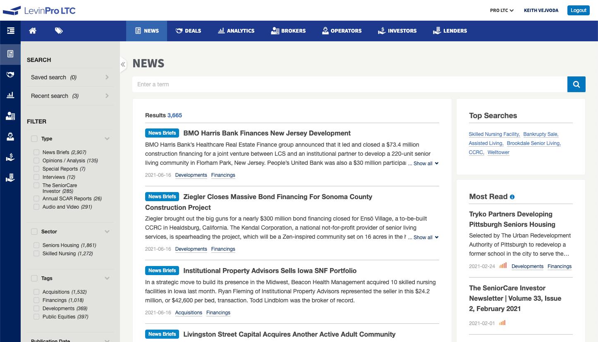The image size is (598, 342).
Task: Open BMO Harris Bank Finances New Jersey Development
Action: tap(267, 133)
